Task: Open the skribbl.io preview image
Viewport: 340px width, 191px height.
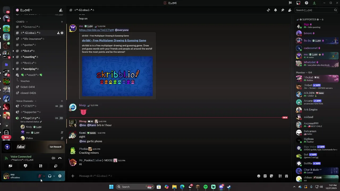Action: (117, 76)
